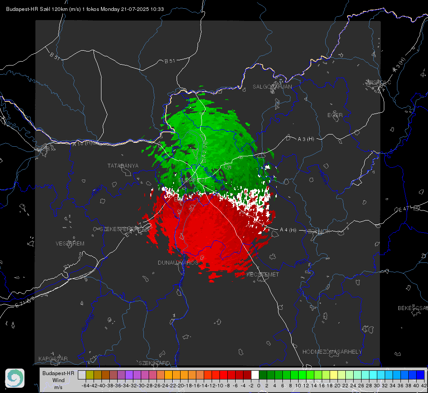Click the Pest county label
Image resolution: width=428 pixels, height=393 pixels.
(301, 263)
